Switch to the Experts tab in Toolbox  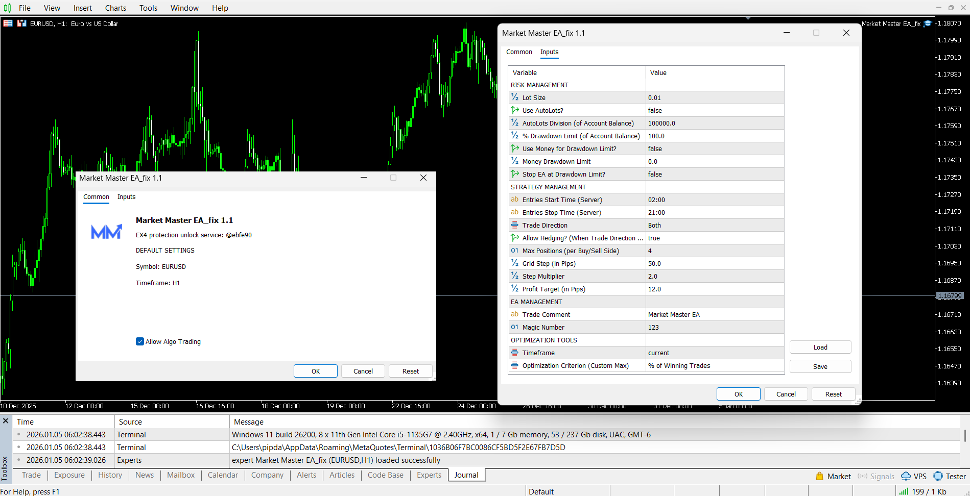[x=429, y=475]
